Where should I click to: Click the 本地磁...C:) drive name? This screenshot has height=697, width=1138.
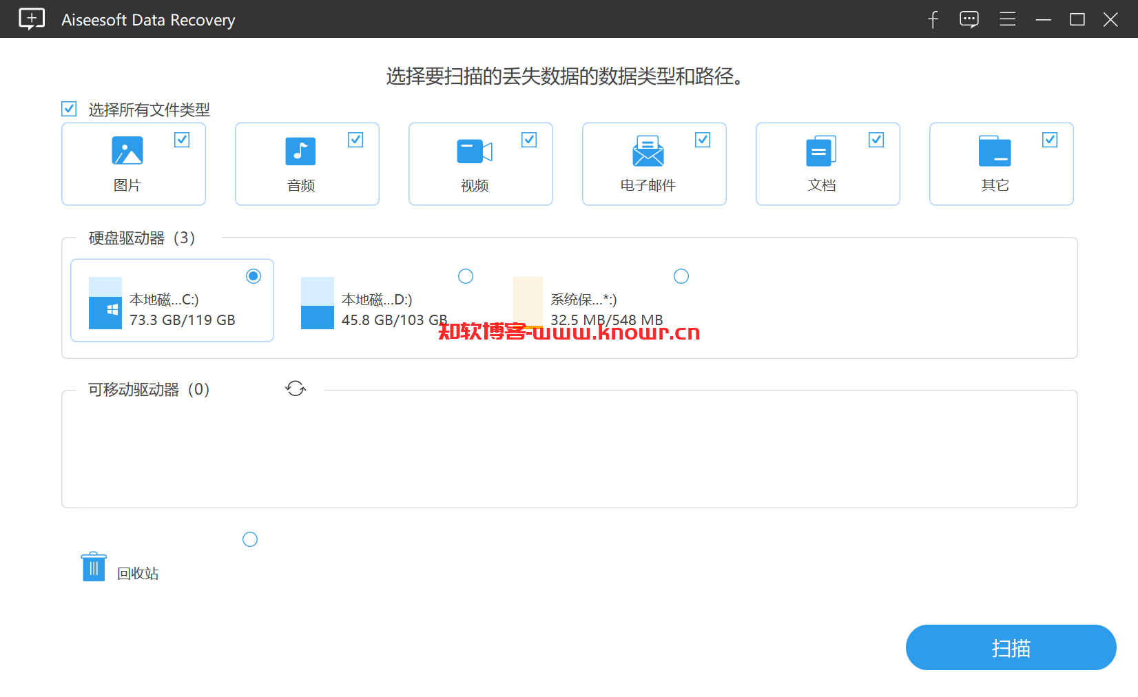[x=164, y=300]
